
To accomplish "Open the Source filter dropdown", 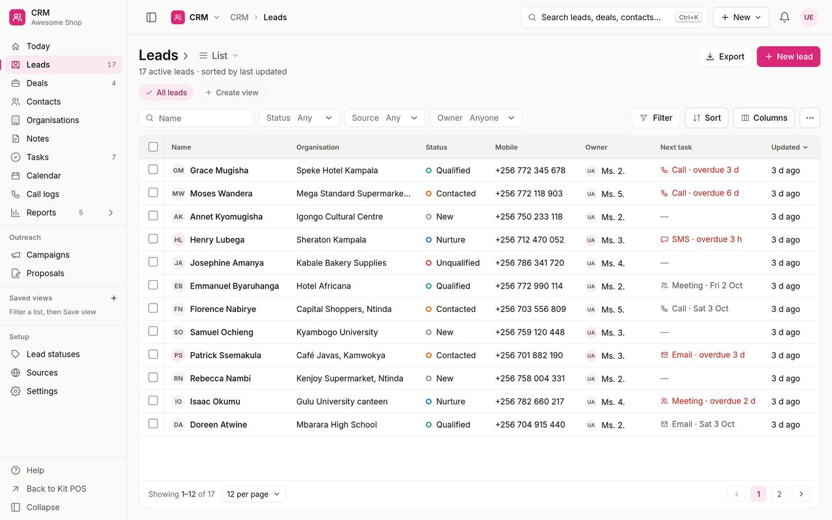I will coord(385,118).
